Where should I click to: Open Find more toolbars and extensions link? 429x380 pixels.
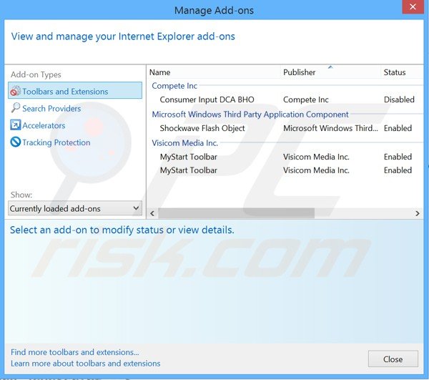[74, 352]
